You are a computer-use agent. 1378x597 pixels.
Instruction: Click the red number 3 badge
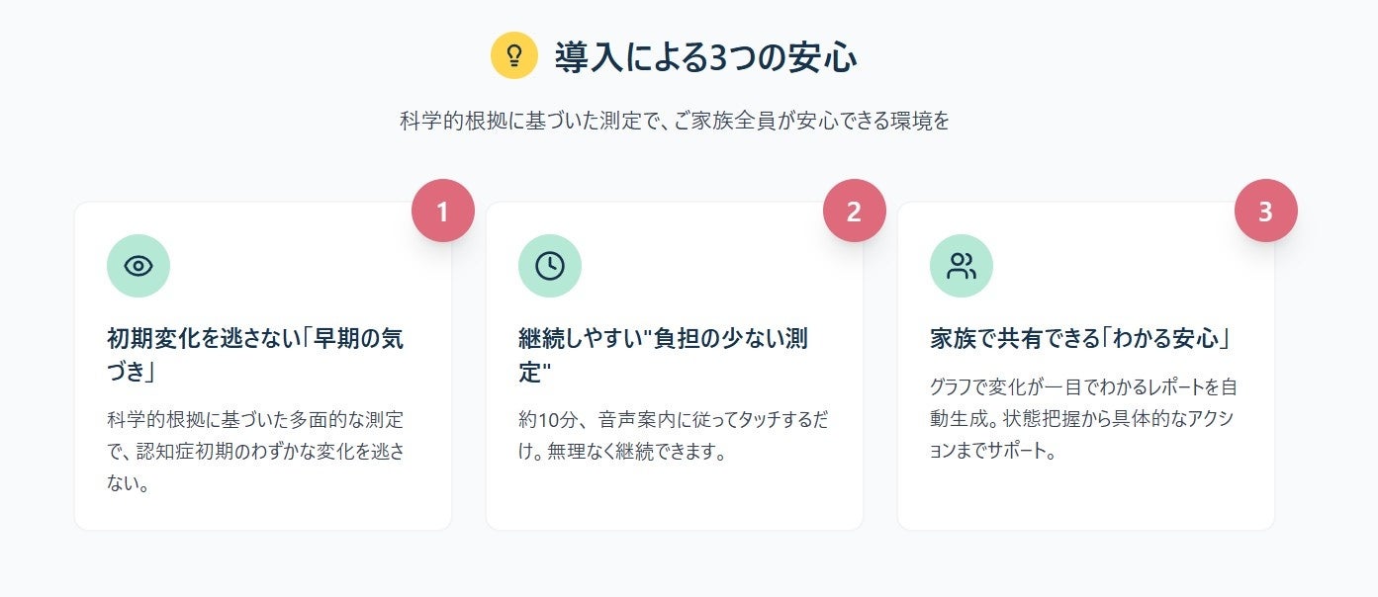pos(1265,211)
